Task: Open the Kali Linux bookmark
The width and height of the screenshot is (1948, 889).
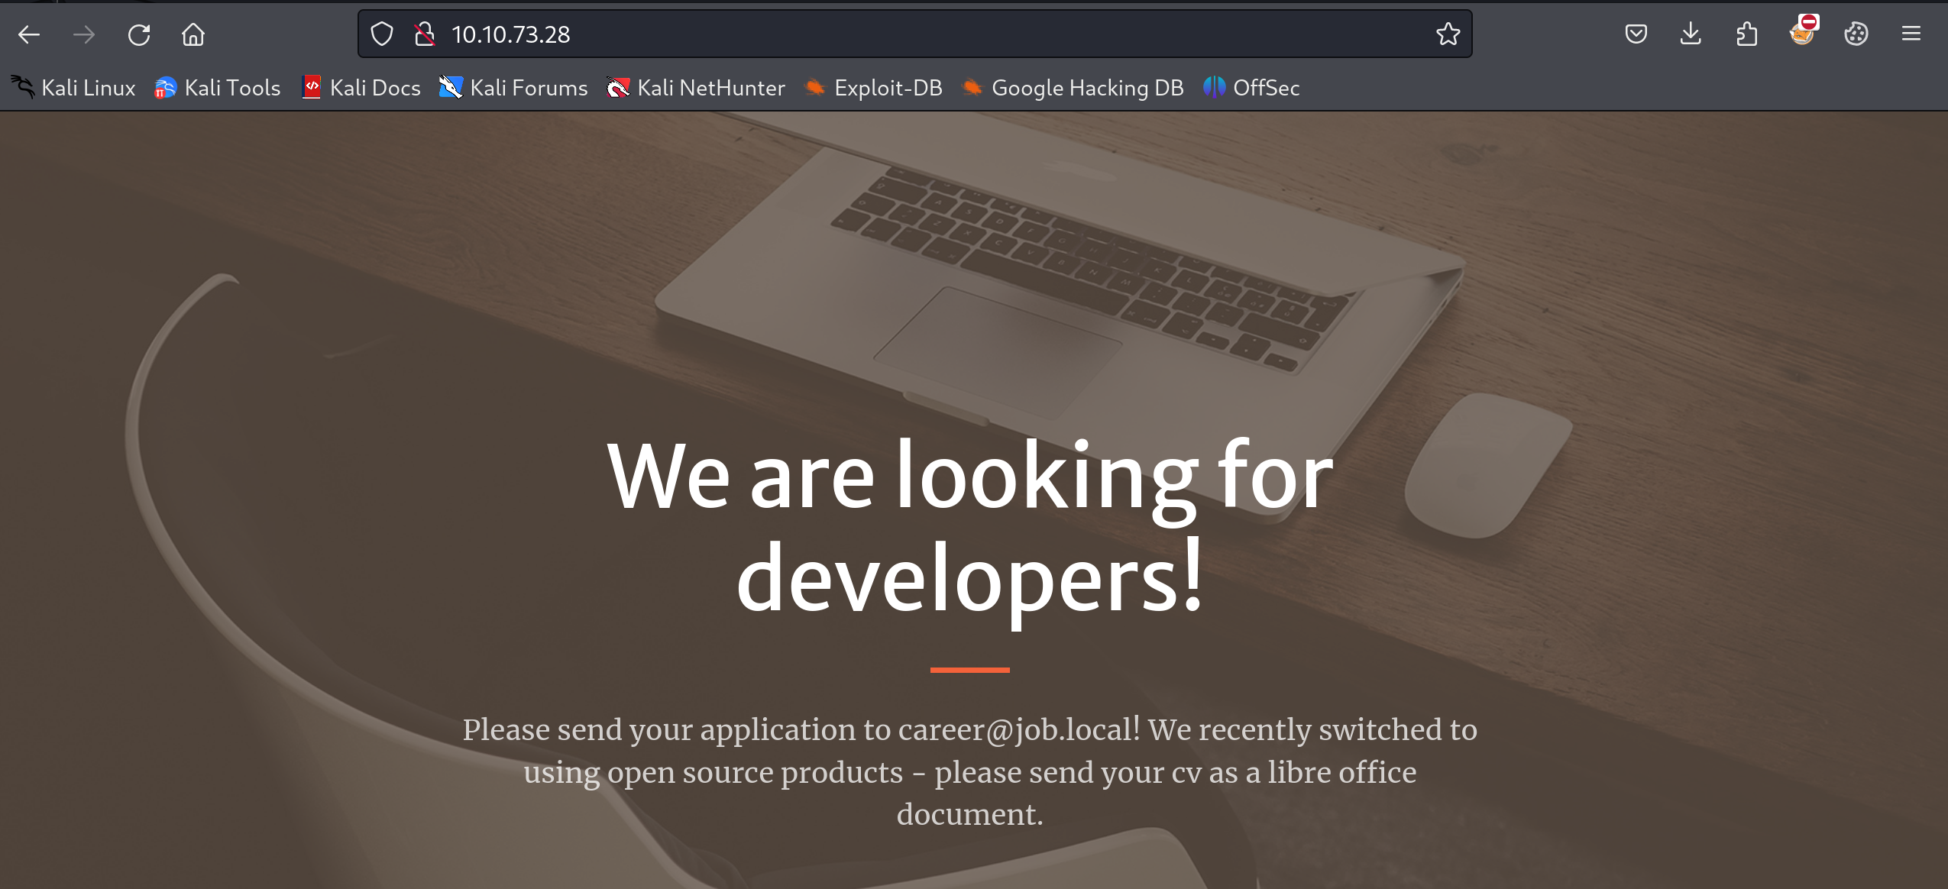Action: pos(74,88)
